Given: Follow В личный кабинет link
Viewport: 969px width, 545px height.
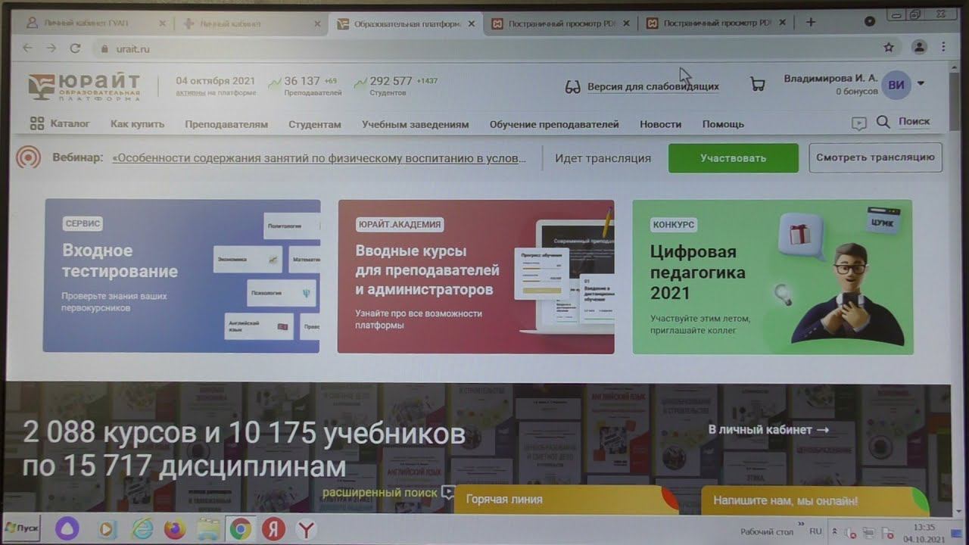Looking at the screenshot, I should 768,429.
